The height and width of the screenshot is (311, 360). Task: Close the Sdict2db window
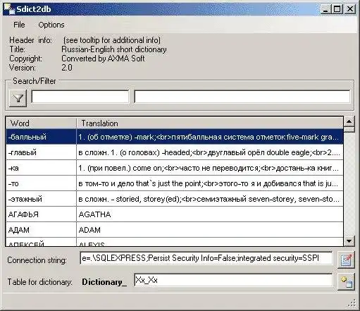click(350, 9)
